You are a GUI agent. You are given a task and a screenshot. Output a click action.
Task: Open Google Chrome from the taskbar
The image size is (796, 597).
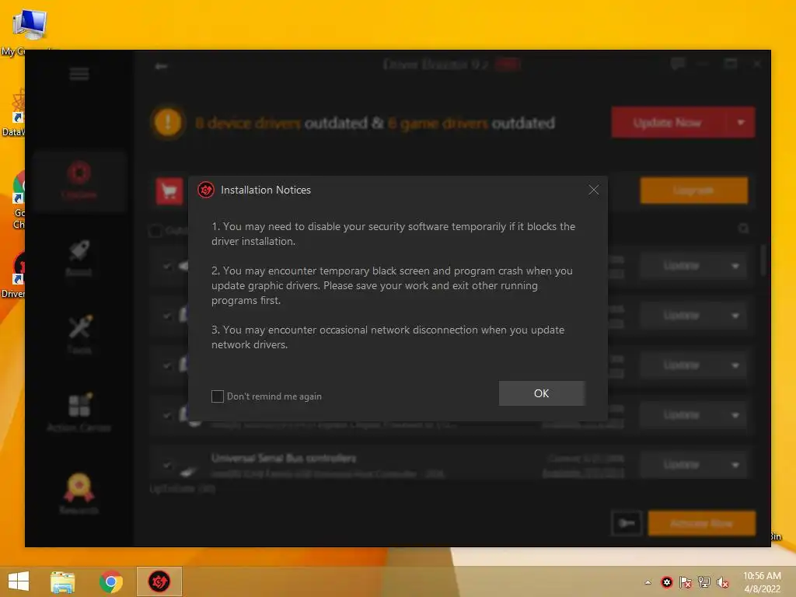pos(110,581)
